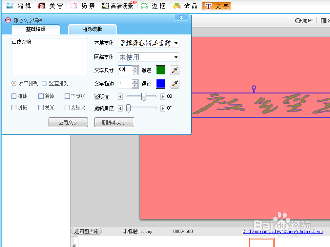Select the 文字 (Text) toolbar tab
Image resolution: width=330 pixels, height=247 pixels.
(x=217, y=6)
